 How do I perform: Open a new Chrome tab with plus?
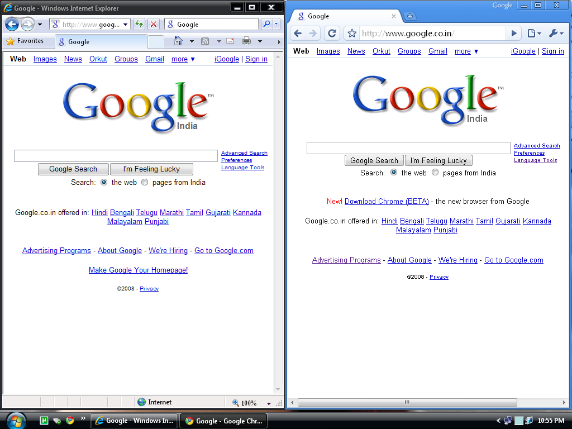tap(410, 16)
